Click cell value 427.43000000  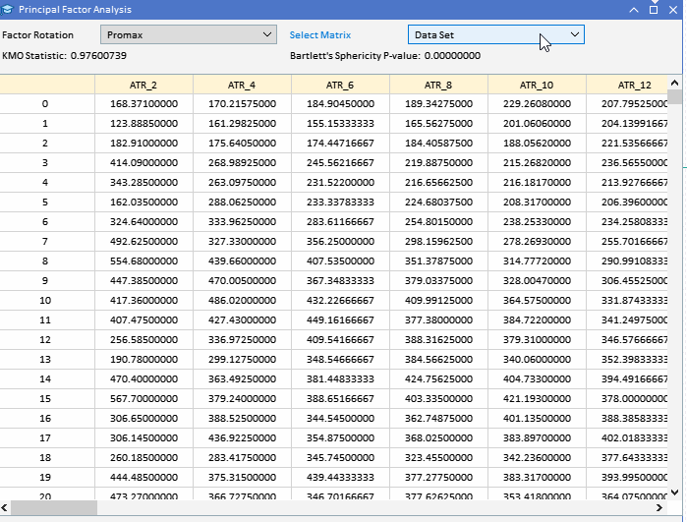[x=242, y=319]
